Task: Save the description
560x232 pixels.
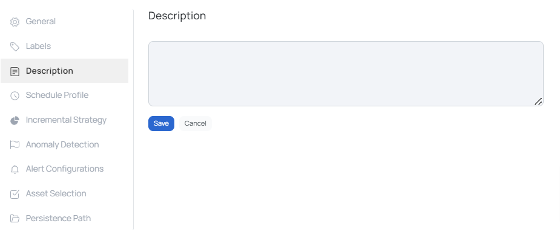Action: [161, 123]
